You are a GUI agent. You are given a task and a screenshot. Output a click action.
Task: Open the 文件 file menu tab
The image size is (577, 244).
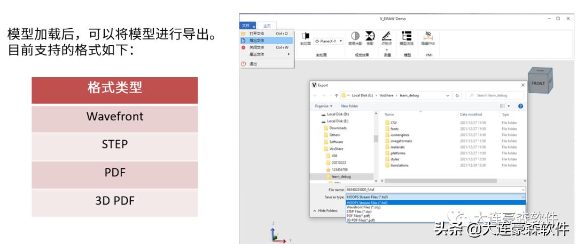247,26
